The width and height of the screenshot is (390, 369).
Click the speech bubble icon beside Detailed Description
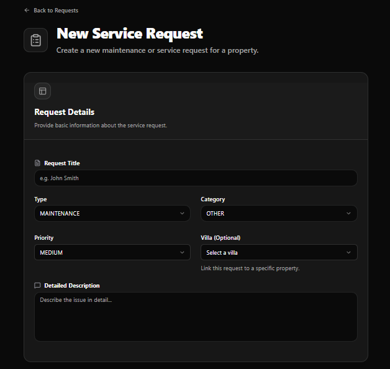coord(37,285)
